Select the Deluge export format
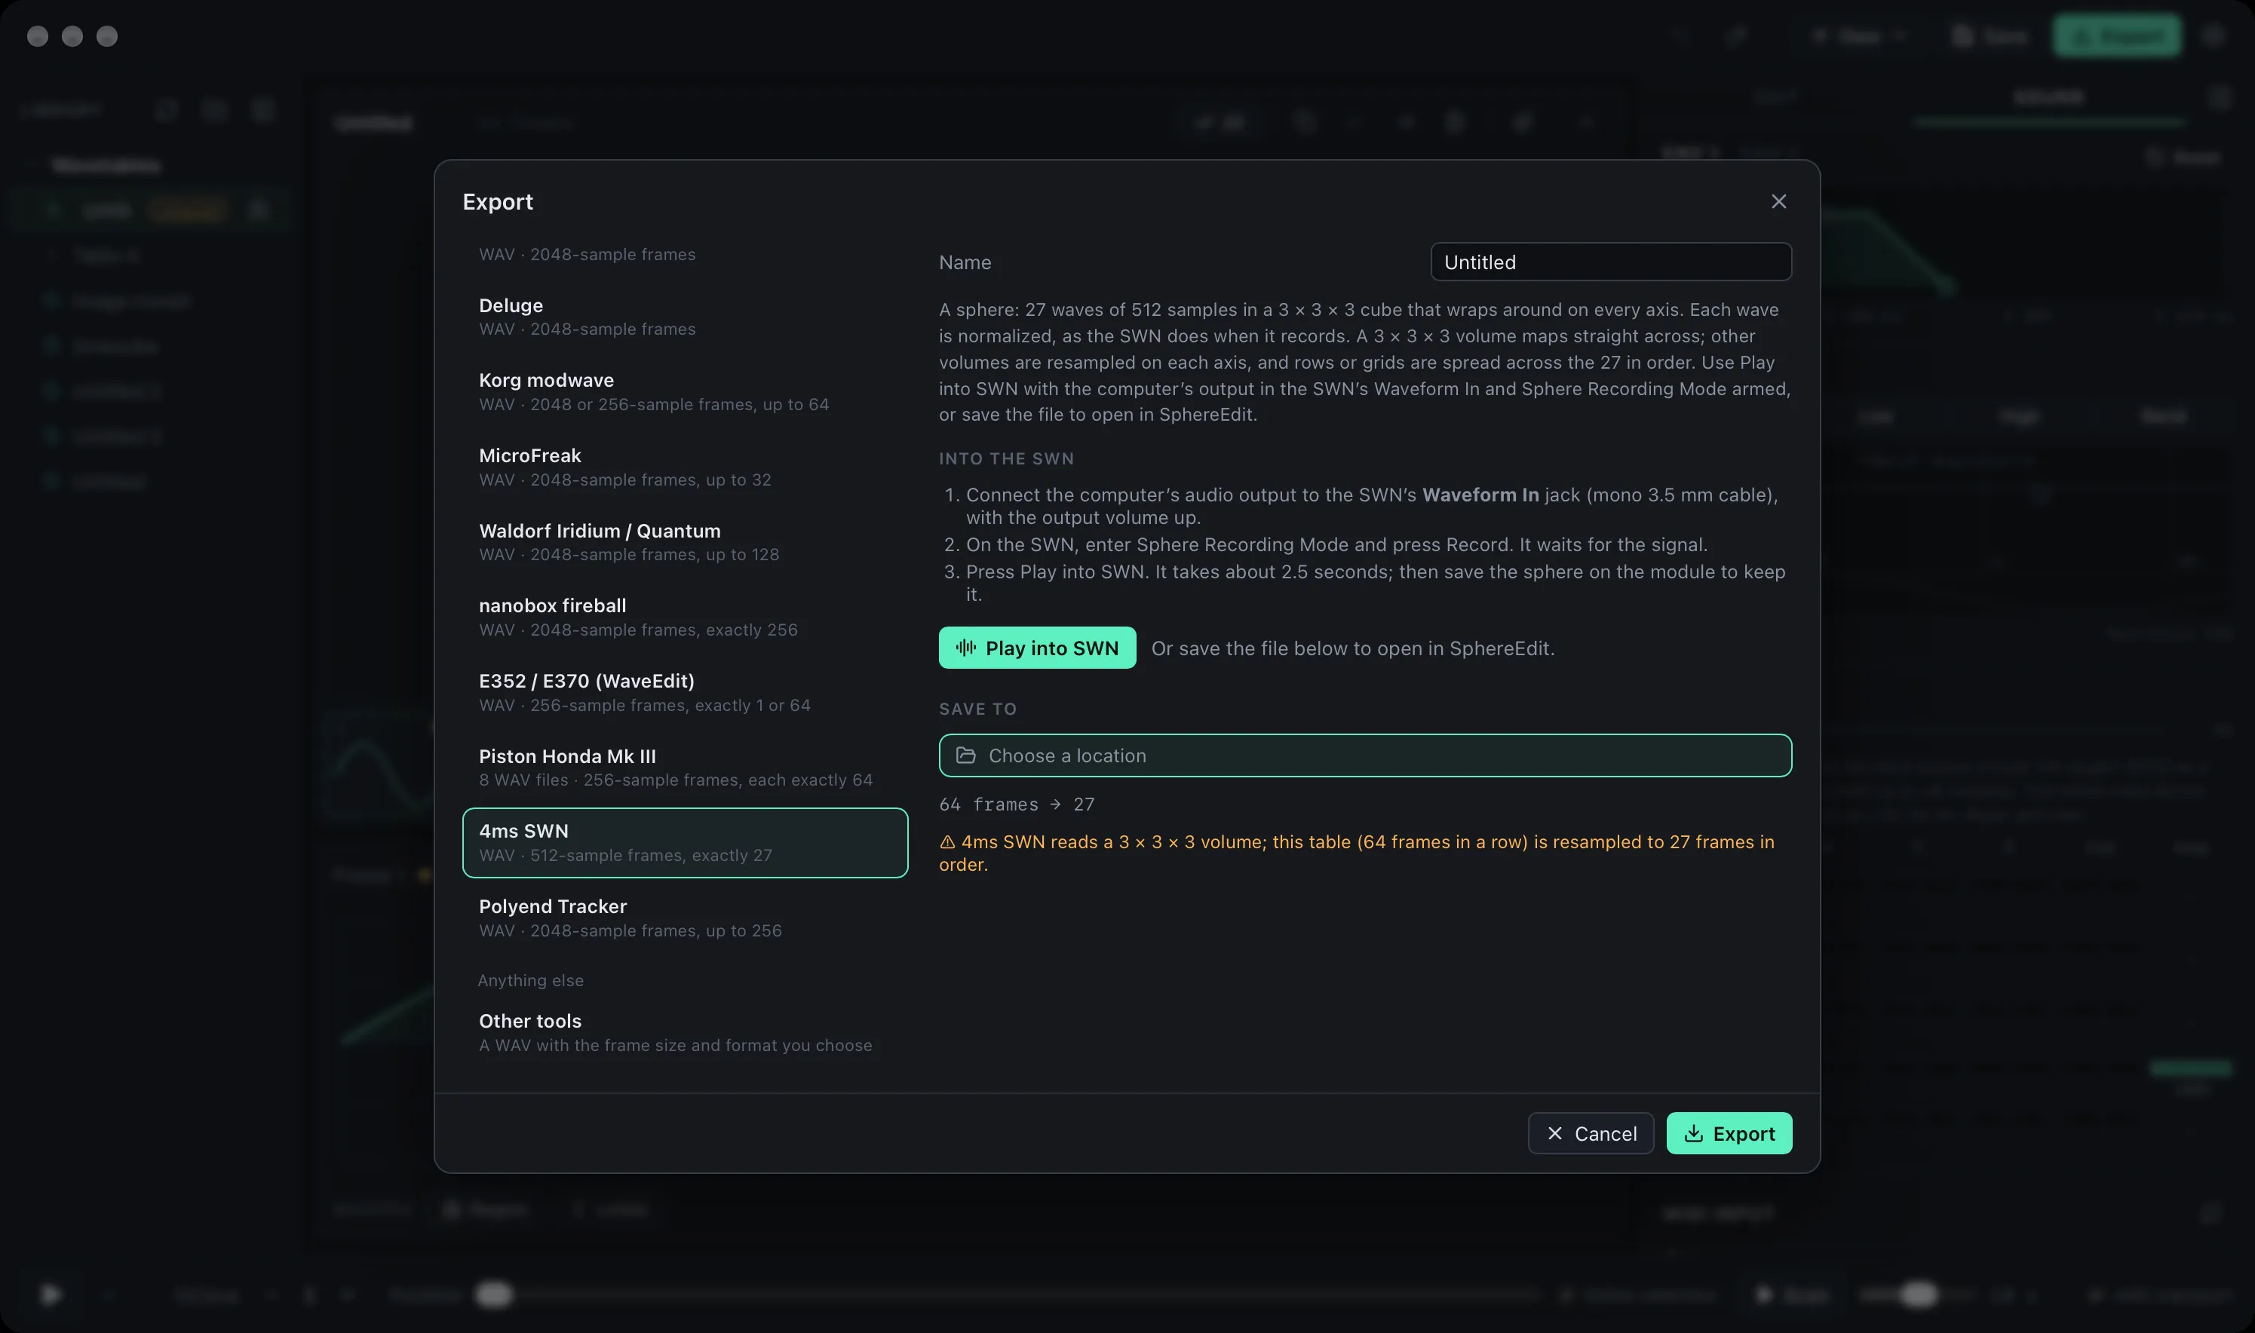 (x=685, y=317)
